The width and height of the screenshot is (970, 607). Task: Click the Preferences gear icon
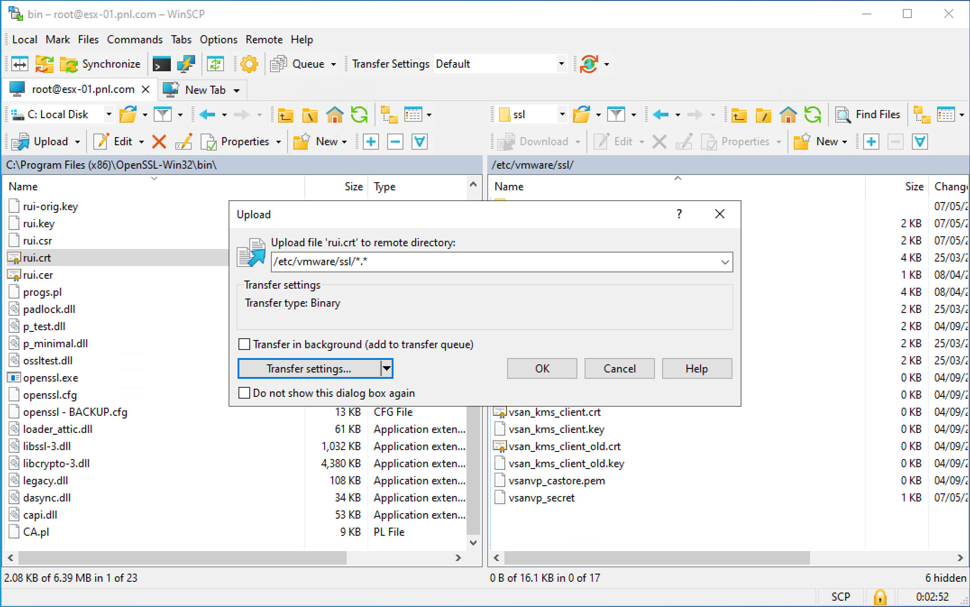(x=249, y=64)
